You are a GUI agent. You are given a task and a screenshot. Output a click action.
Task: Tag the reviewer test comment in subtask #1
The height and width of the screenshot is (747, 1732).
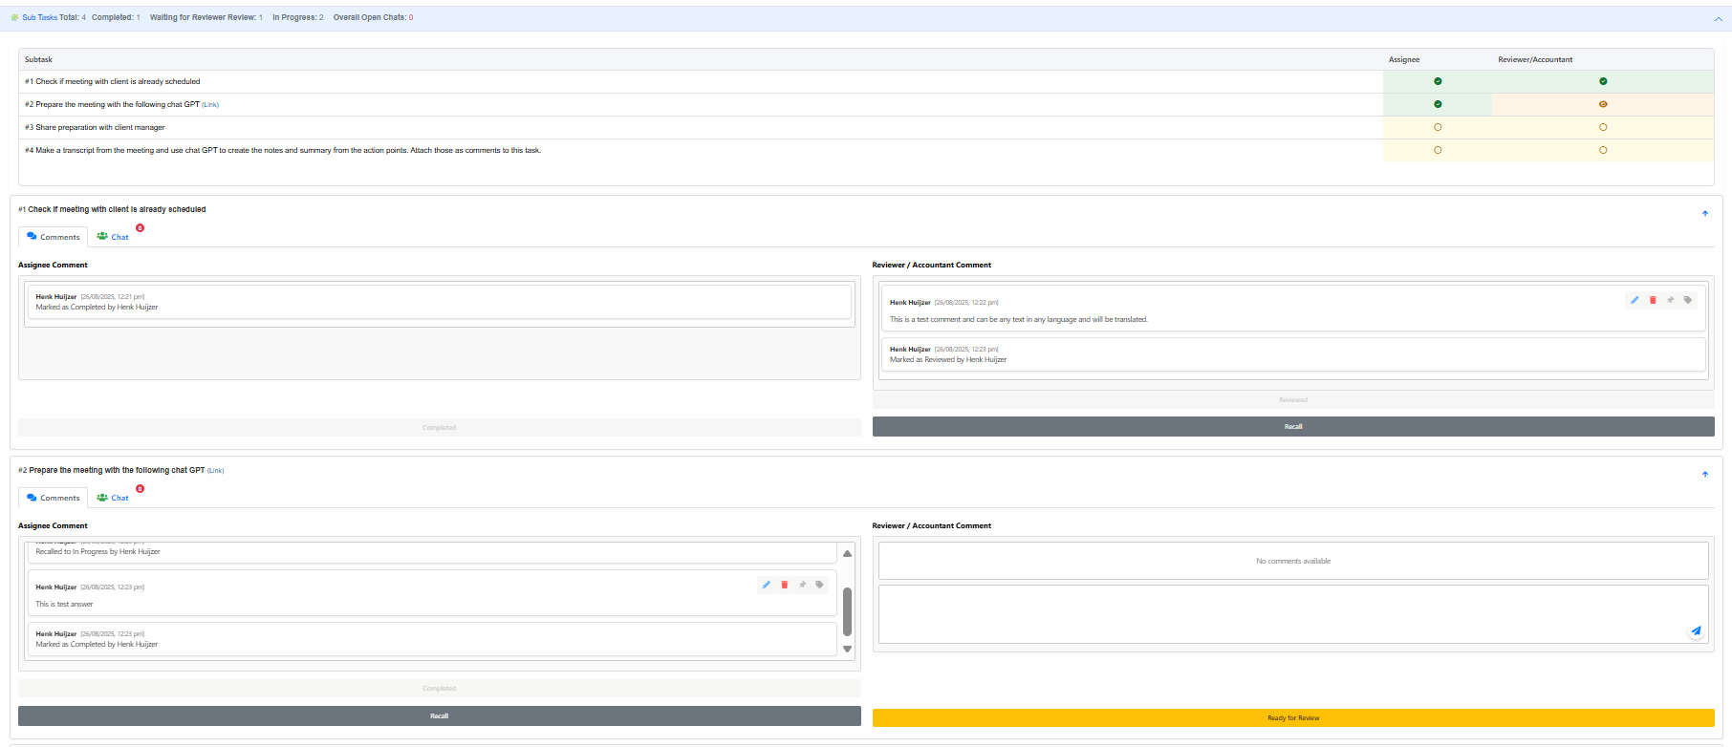click(x=1688, y=300)
